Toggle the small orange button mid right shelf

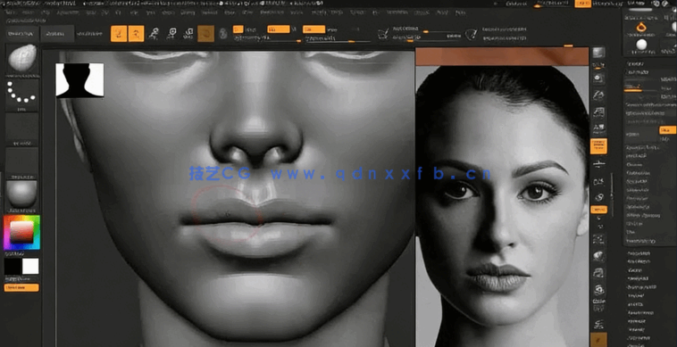point(599,210)
